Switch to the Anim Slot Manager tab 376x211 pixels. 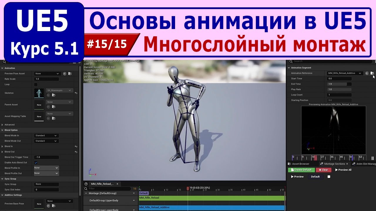364,164
